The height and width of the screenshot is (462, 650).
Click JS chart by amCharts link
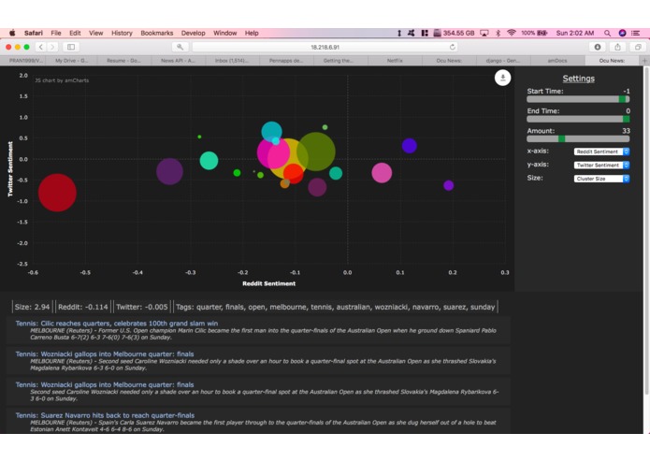click(62, 80)
